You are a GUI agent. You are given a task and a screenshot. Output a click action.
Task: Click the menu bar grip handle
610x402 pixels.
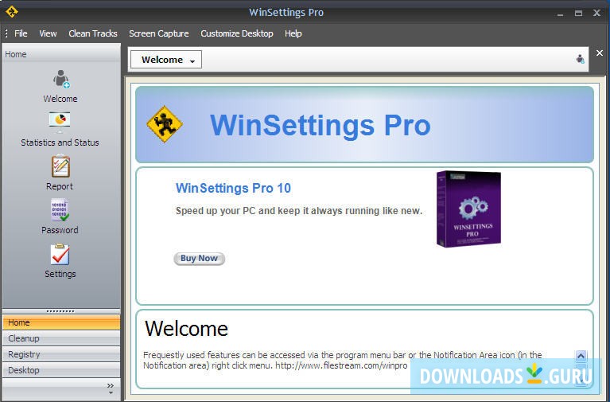[6, 33]
